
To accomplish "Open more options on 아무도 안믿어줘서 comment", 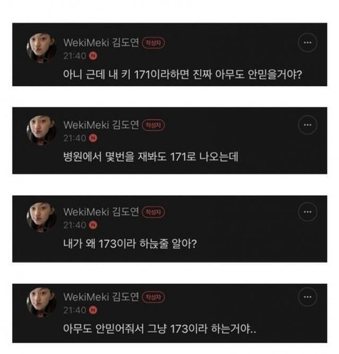I will click(307, 297).
